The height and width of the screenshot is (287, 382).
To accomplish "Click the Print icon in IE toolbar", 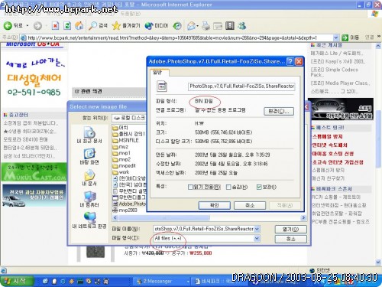I will 206,26.
